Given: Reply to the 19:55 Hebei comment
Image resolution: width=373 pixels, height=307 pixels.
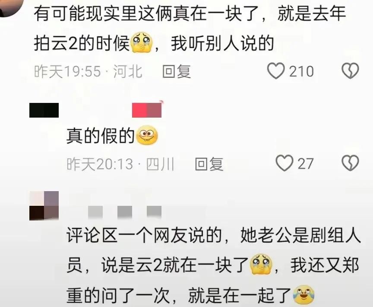Looking at the screenshot, I should point(177,71).
